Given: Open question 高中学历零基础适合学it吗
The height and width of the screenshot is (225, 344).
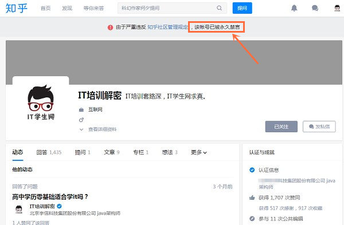Looking at the screenshot, I should point(50,196).
